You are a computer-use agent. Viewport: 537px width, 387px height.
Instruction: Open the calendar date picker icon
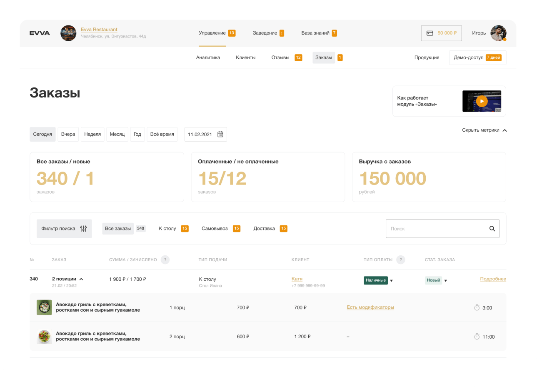tap(220, 134)
